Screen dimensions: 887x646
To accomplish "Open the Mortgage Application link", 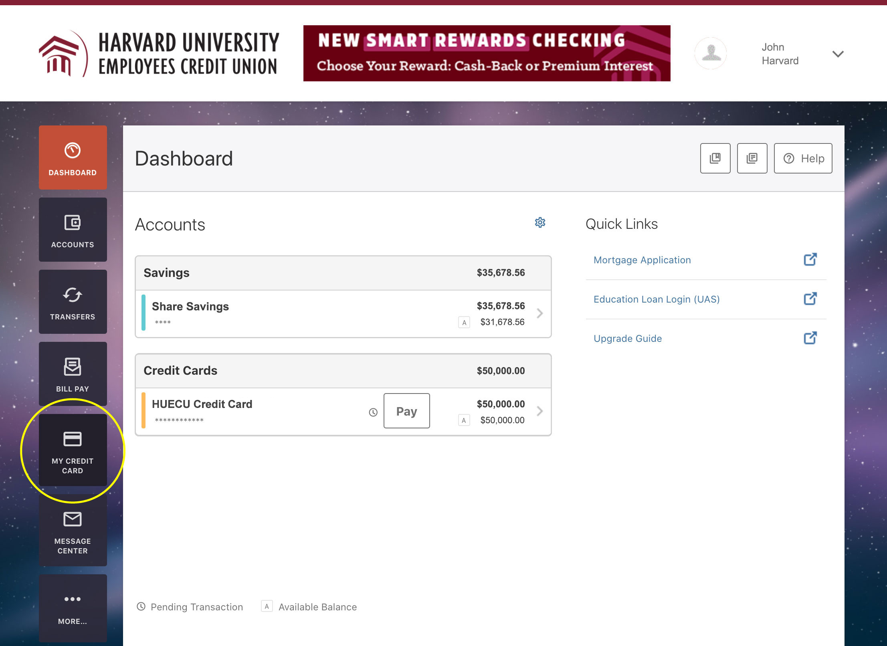I will tap(642, 260).
